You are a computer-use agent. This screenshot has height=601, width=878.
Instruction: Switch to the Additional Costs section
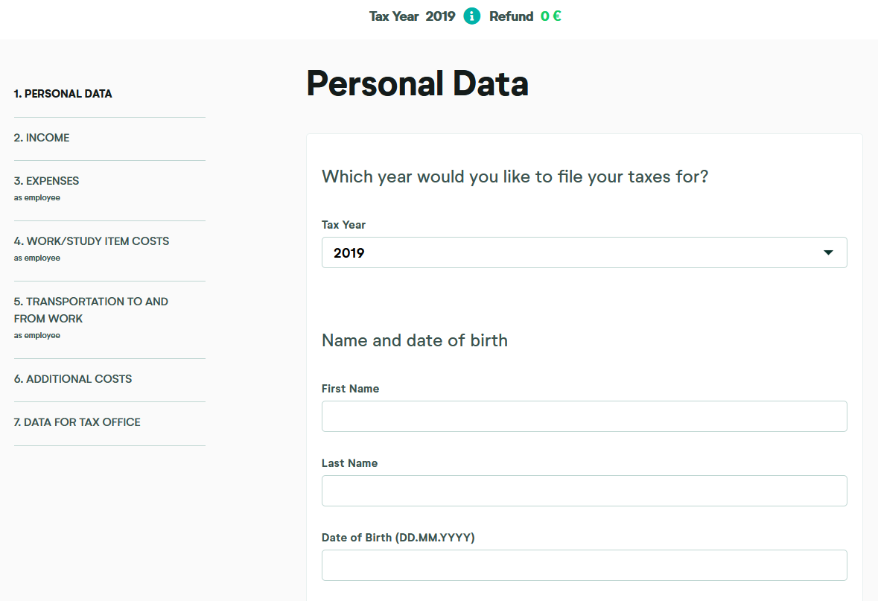[73, 379]
